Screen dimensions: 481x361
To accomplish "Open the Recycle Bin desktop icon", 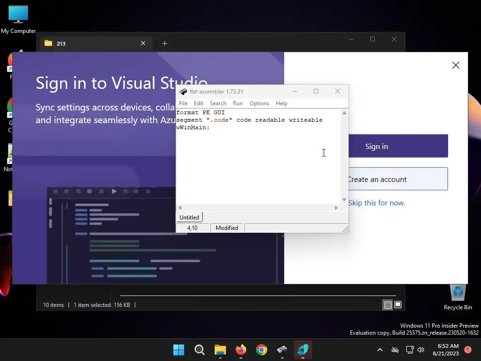I will pos(458,297).
